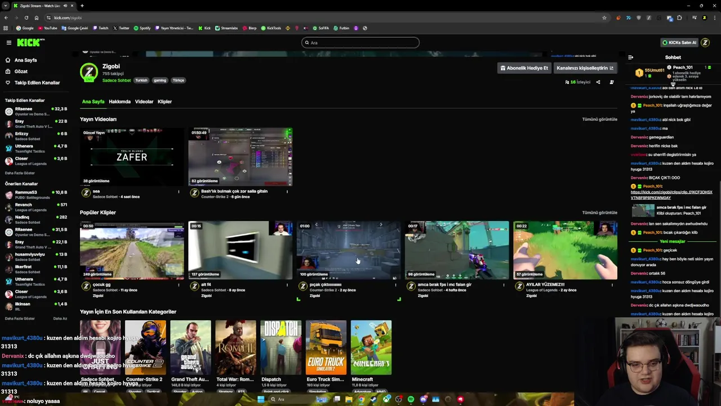Click Tümünü görüntüle for Popüler Klipler
Viewport: 721px width, 406px height.
[x=599, y=213]
